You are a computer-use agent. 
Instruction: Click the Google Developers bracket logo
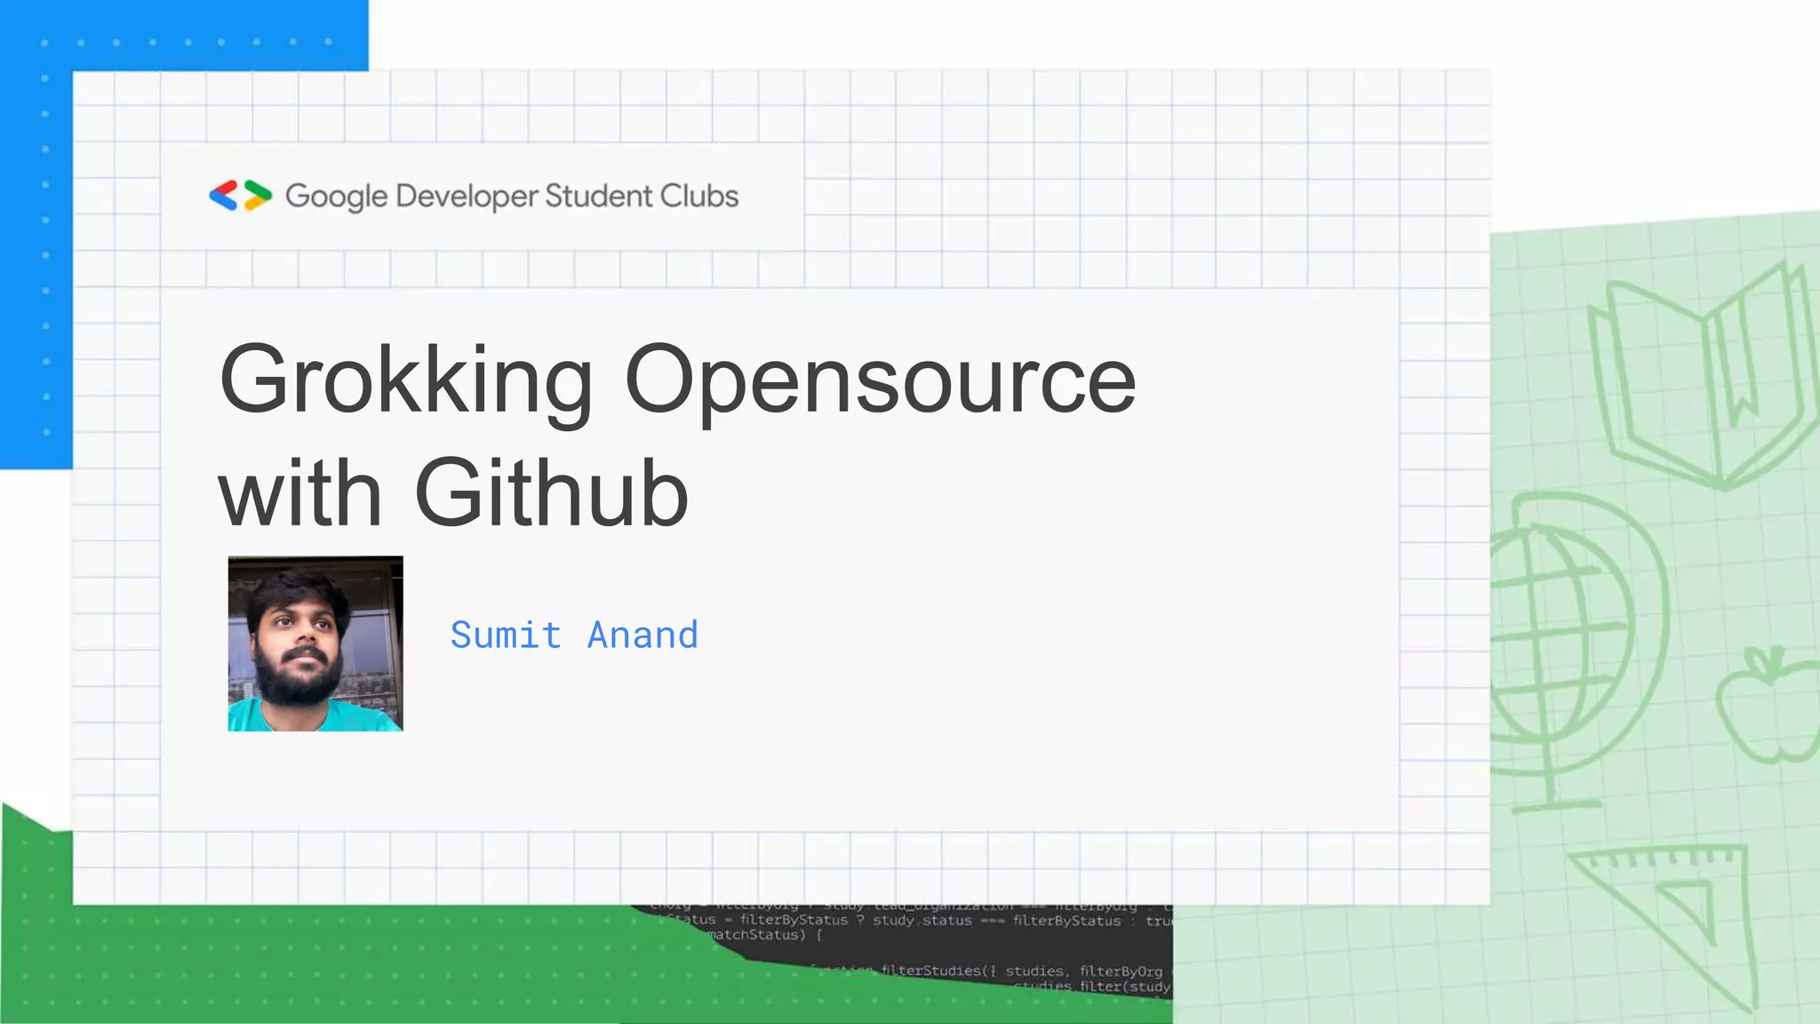[240, 196]
